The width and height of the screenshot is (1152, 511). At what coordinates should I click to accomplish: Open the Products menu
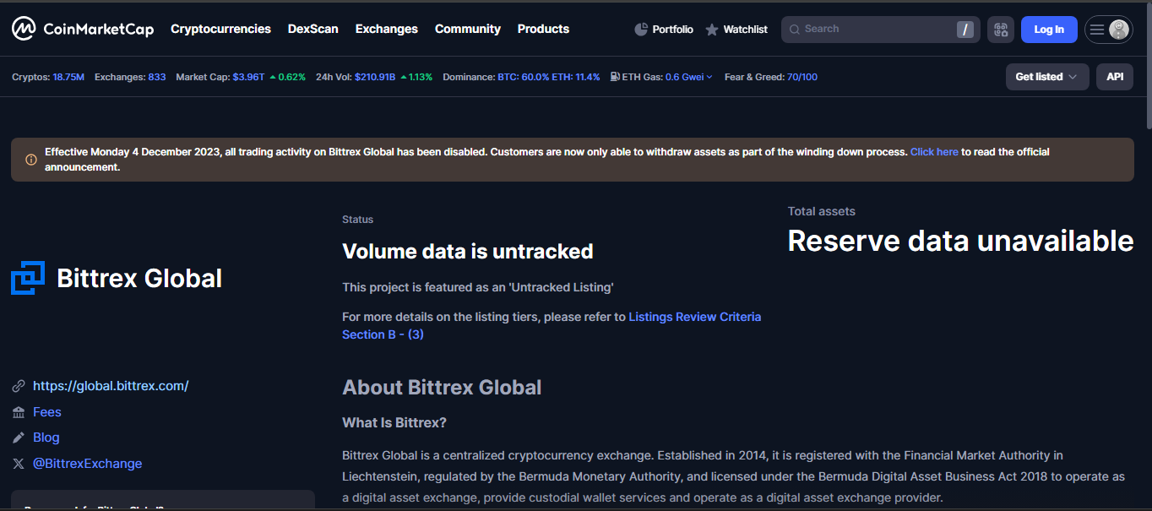tap(543, 29)
